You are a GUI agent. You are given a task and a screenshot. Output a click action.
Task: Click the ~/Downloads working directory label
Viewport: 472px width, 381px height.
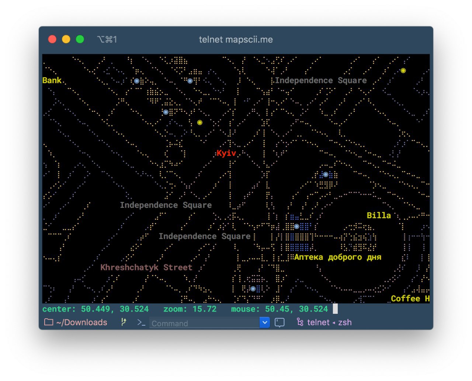[x=82, y=323]
